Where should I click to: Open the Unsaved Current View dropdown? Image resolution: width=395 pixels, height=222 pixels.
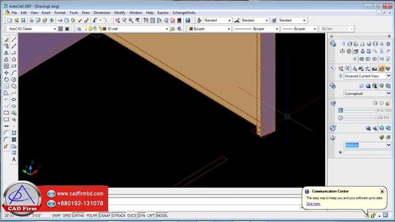[x=388, y=76]
